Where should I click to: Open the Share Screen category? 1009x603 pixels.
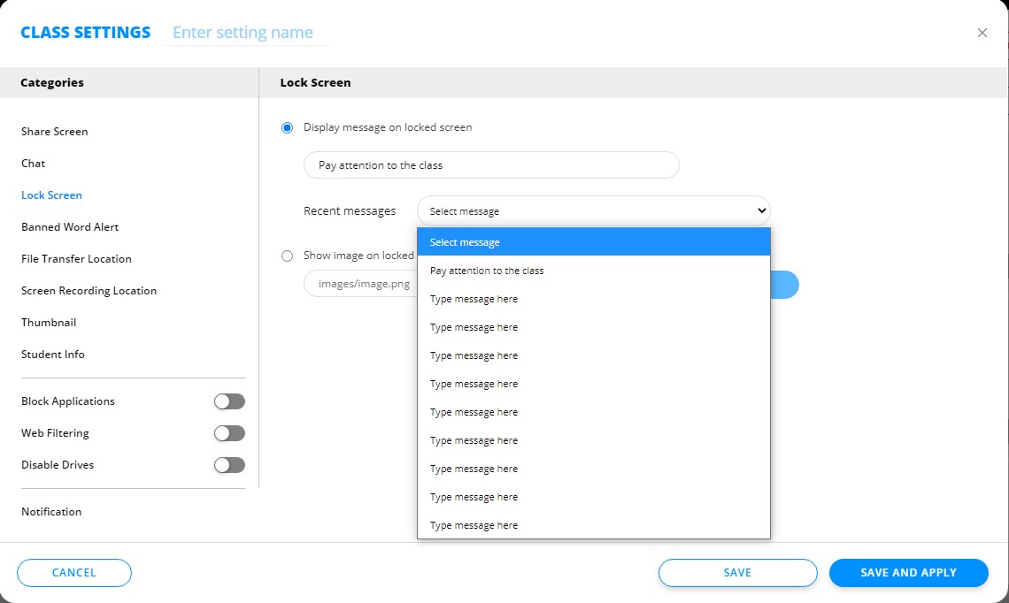tap(55, 132)
